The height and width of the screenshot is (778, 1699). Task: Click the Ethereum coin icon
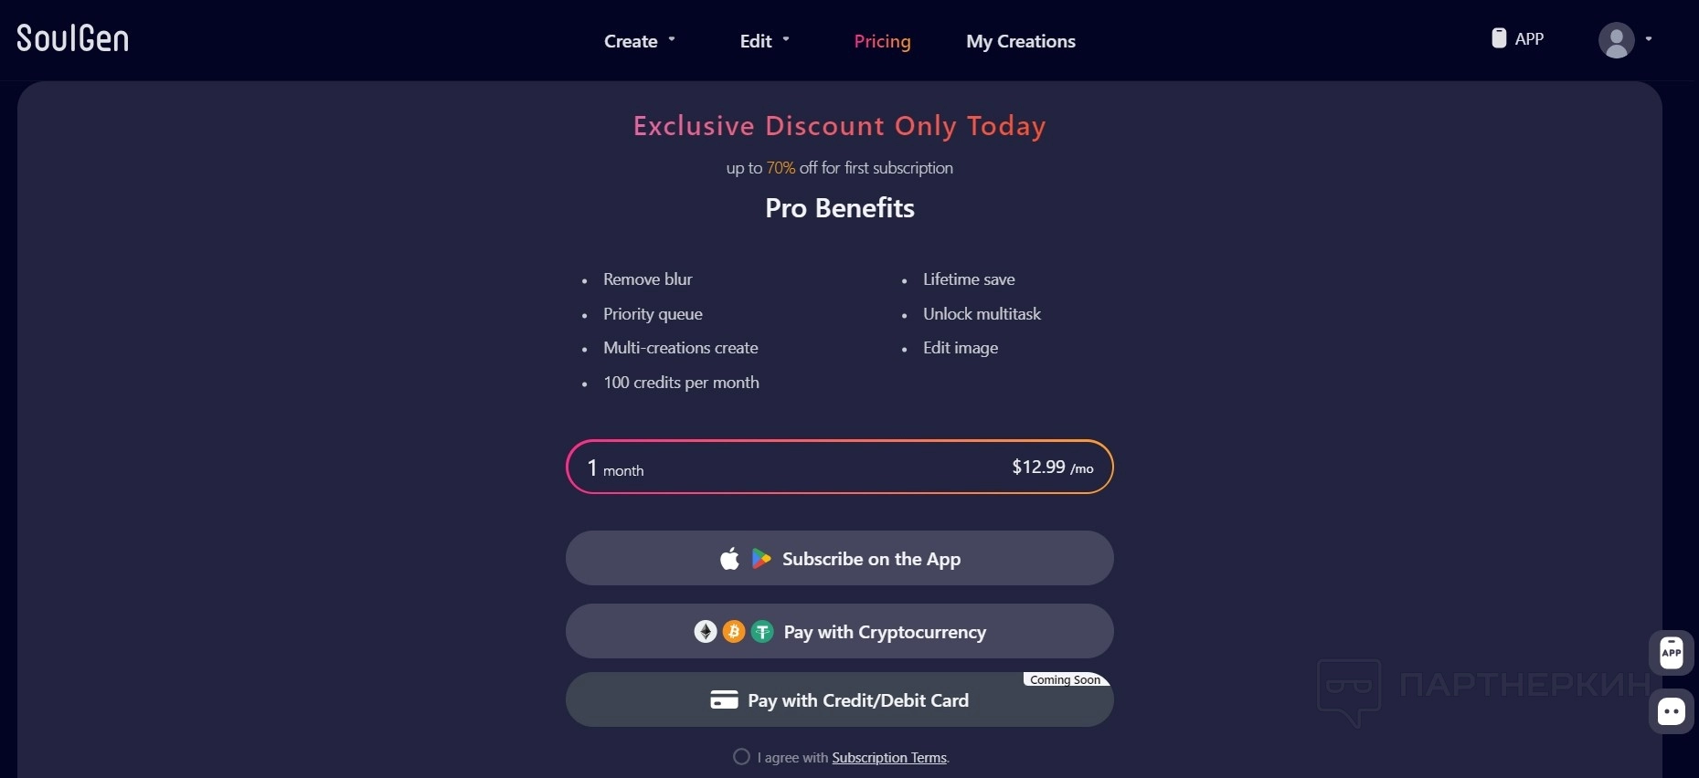click(706, 632)
